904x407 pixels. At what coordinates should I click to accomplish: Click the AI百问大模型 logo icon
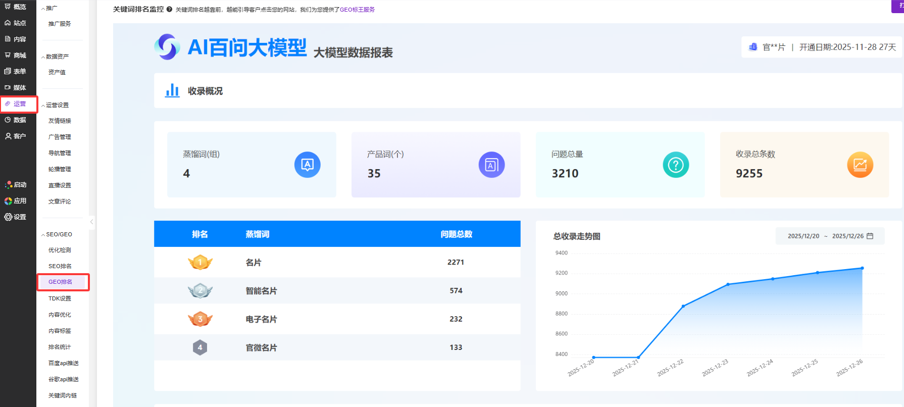[x=167, y=47]
